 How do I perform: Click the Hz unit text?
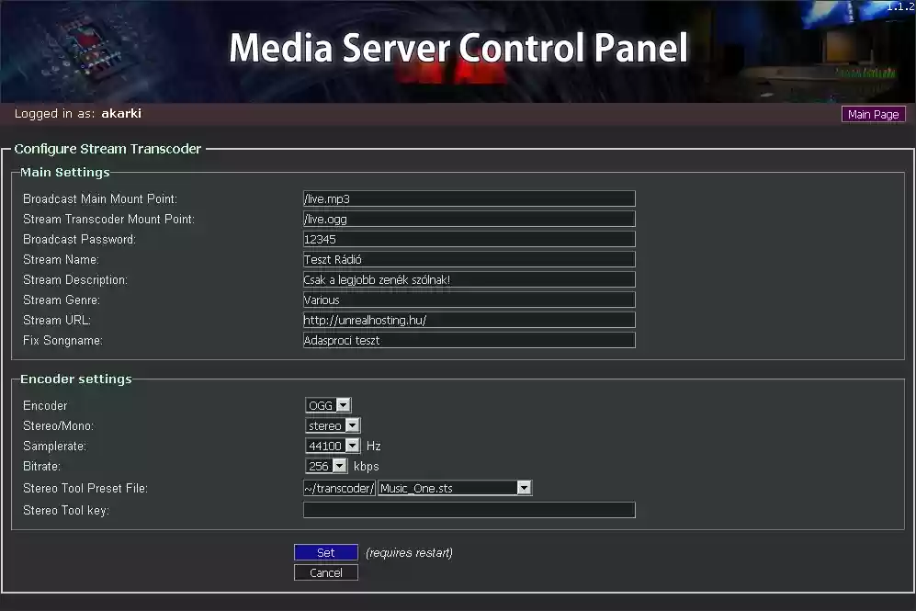[374, 447]
